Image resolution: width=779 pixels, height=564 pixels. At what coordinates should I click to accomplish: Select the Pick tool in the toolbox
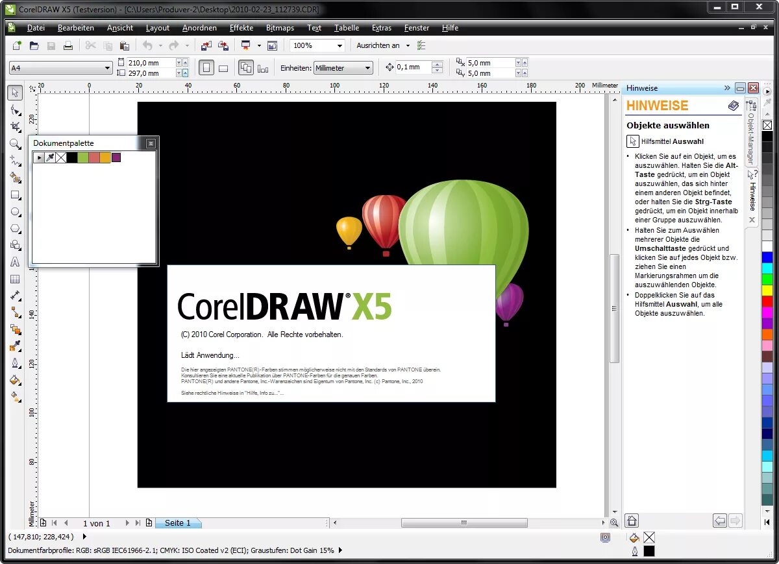pos(15,93)
